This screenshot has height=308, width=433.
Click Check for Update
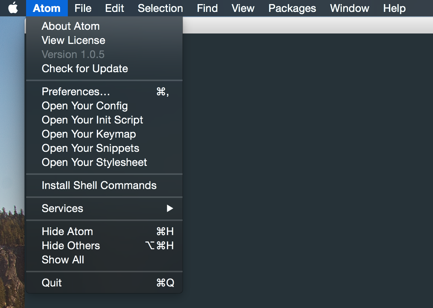pyautogui.click(x=104, y=68)
